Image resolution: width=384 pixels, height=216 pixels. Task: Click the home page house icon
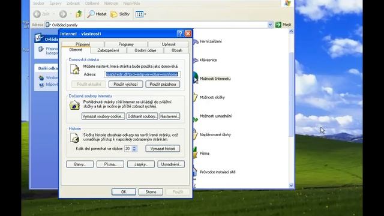pyautogui.click(x=74, y=70)
